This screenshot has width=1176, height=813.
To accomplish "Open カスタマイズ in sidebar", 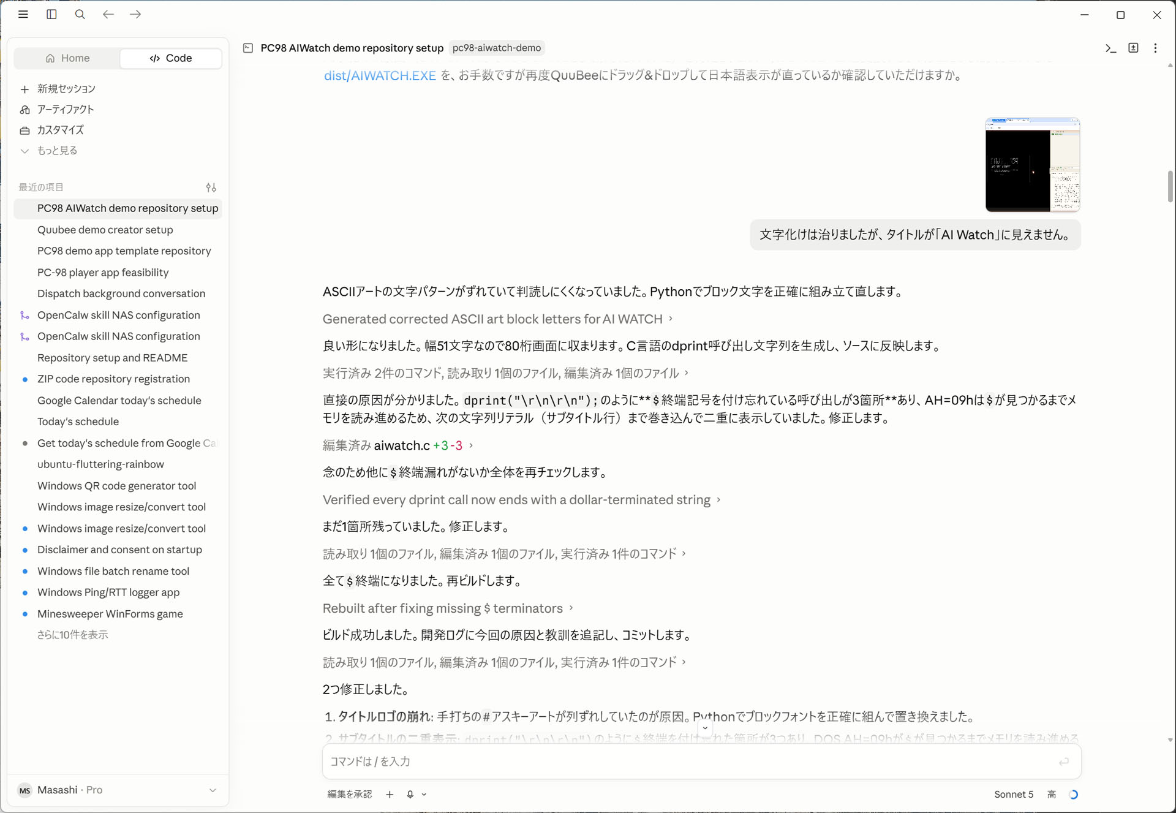I will [60, 130].
